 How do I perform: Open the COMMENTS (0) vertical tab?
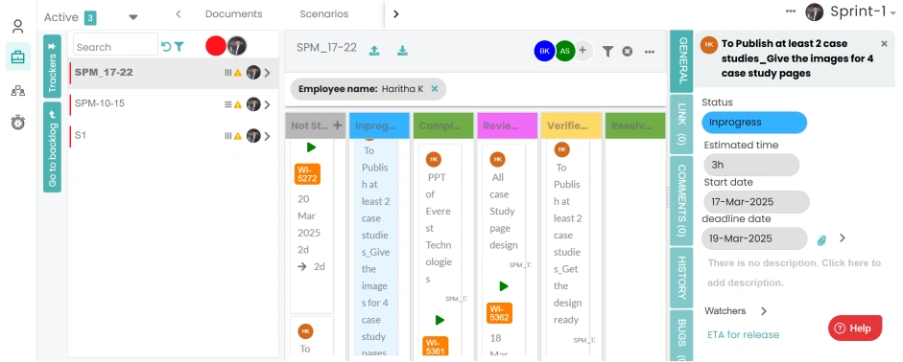(682, 201)
